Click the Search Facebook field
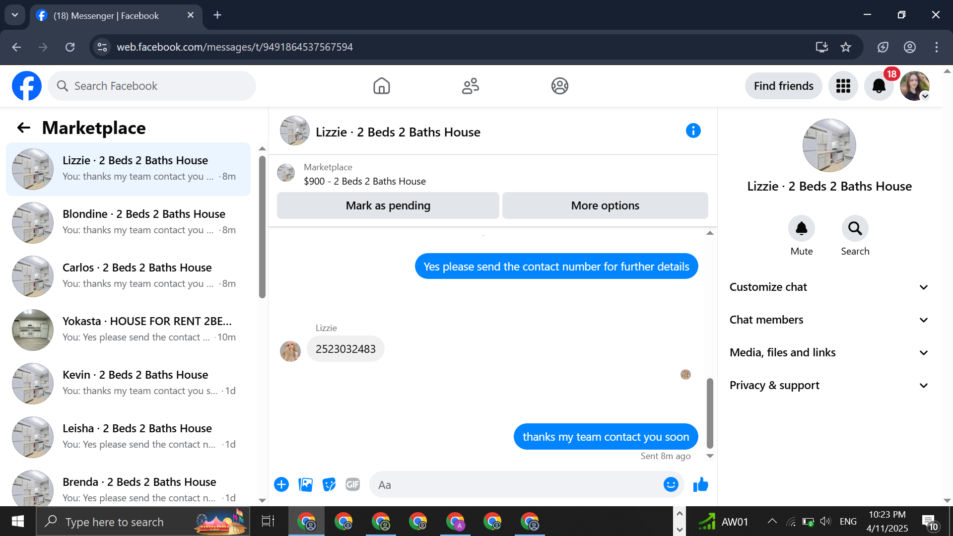This screenshot has height=536, width=953. coord(152,86)
